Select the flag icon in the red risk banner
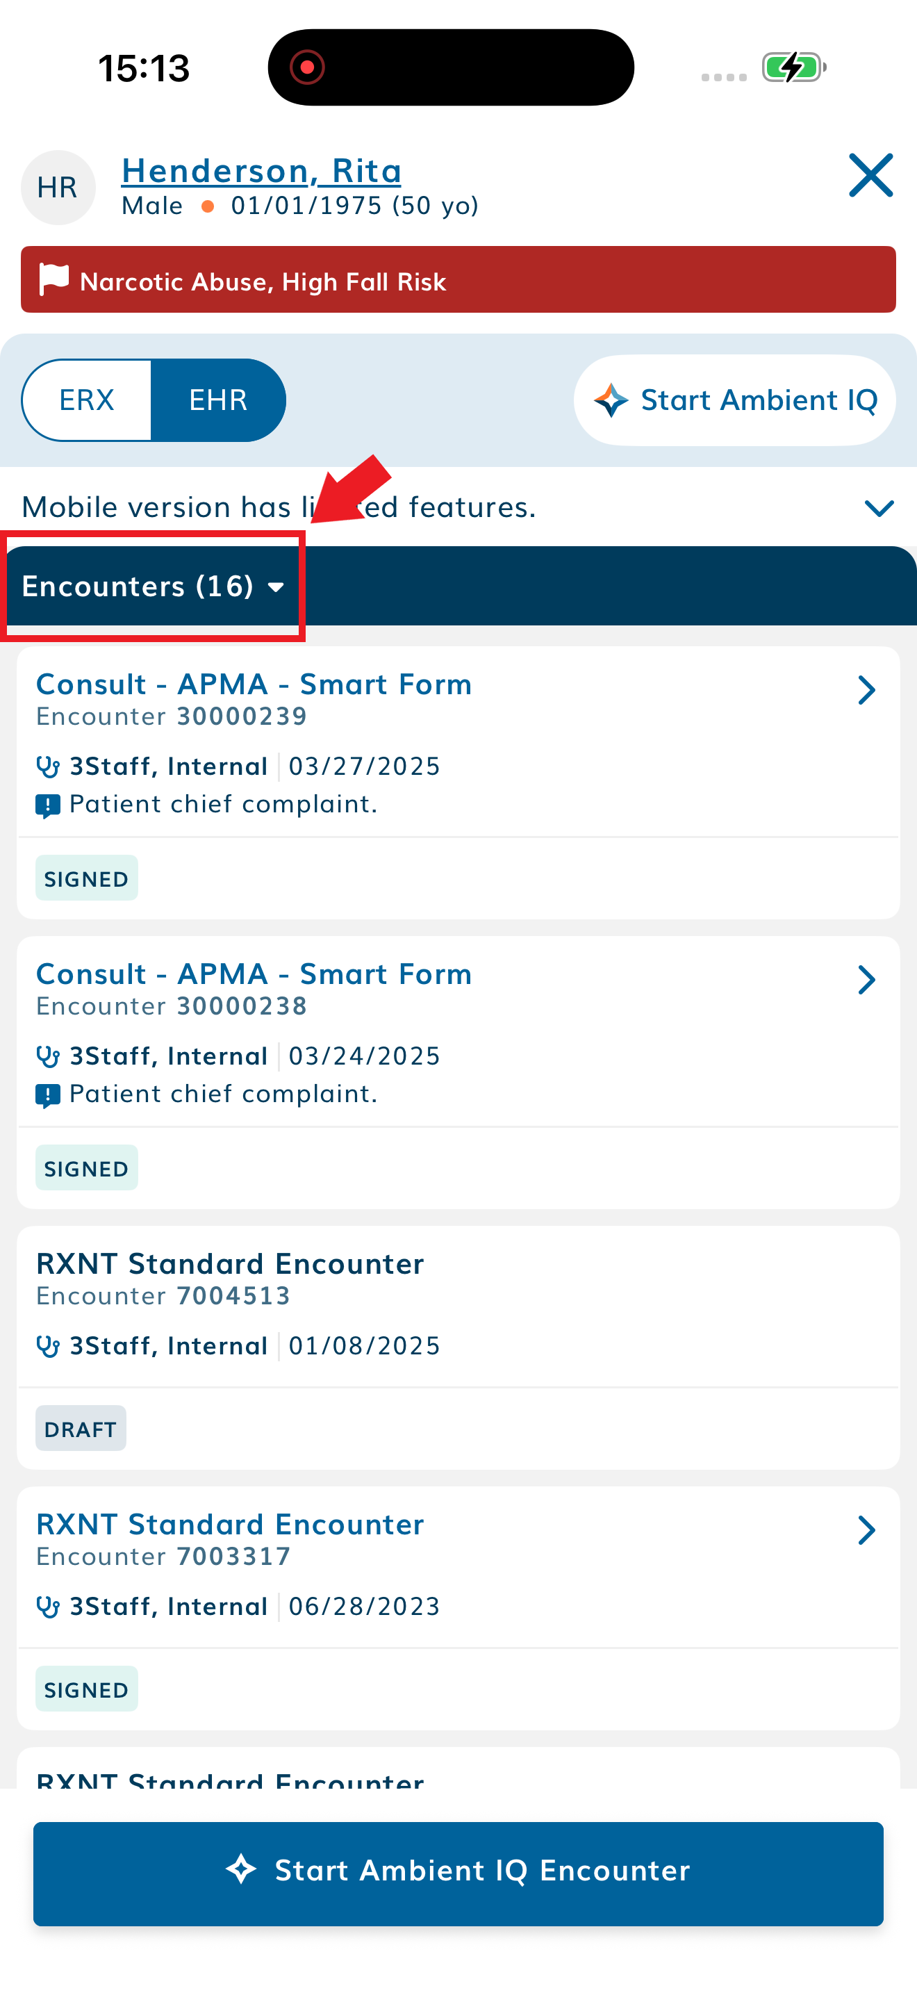Viewport: 917px width, 1993px height. pos(54,280)
